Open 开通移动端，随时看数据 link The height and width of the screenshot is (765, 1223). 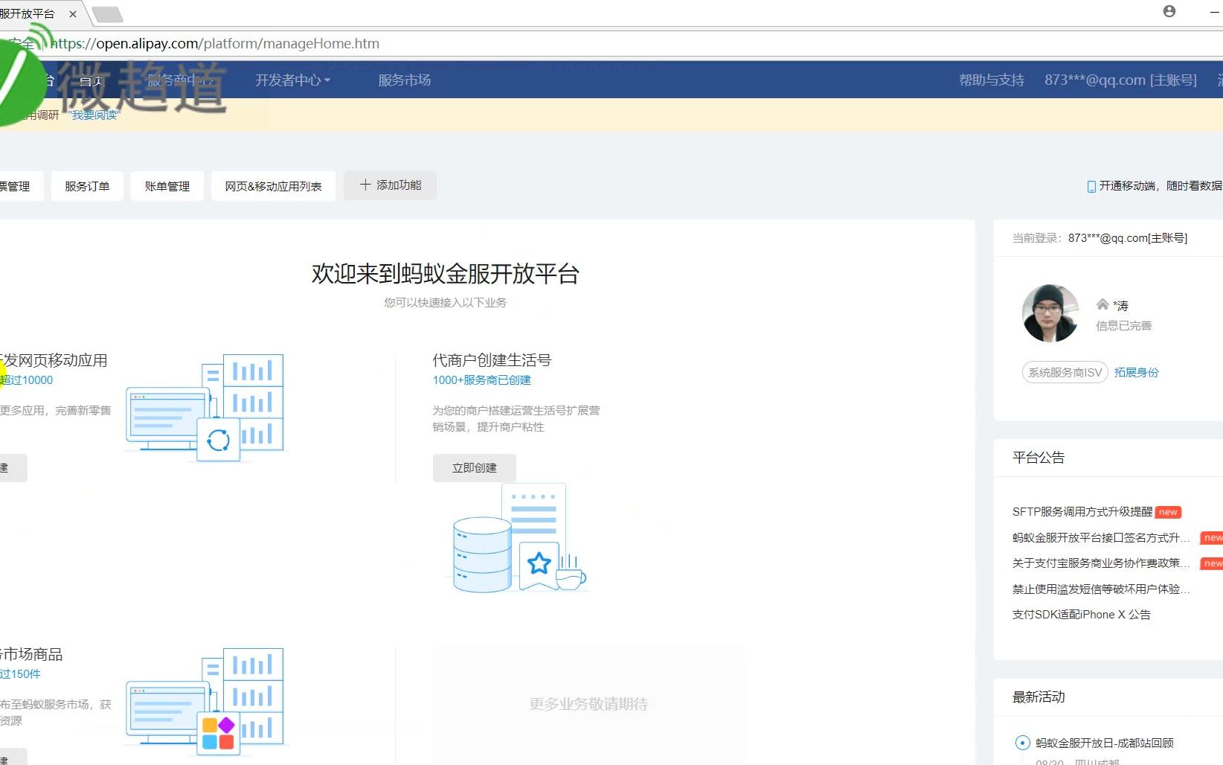click(x=1161, y=186)
